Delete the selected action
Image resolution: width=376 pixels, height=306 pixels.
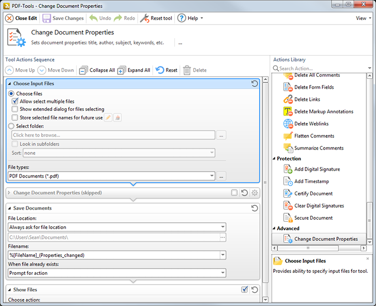[195, 70]
